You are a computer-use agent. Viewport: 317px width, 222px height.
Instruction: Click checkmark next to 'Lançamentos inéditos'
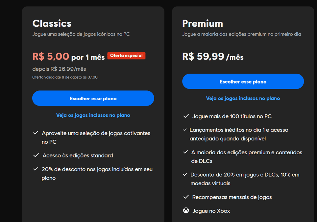click(184, 130)
